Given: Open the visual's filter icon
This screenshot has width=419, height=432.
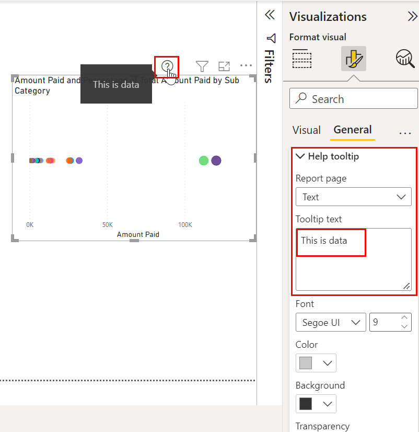Looking at the screenshot, I should tap(202, 66).
